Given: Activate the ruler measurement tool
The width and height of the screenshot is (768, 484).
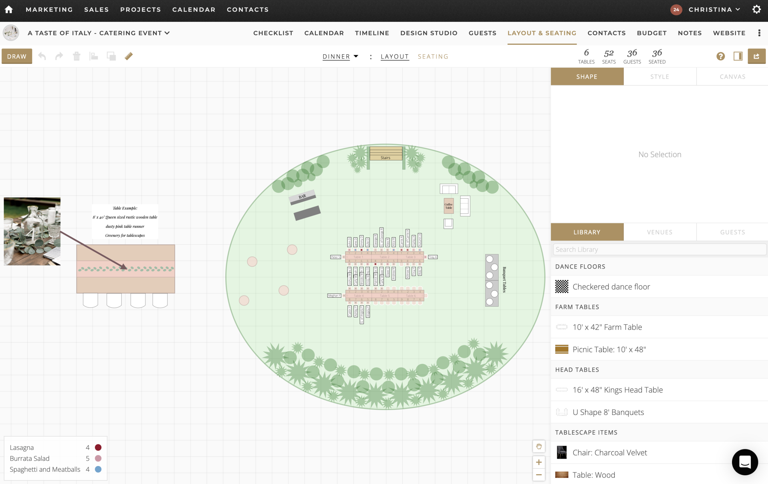Looking at the screenshot, I should (x=128, y=56).
